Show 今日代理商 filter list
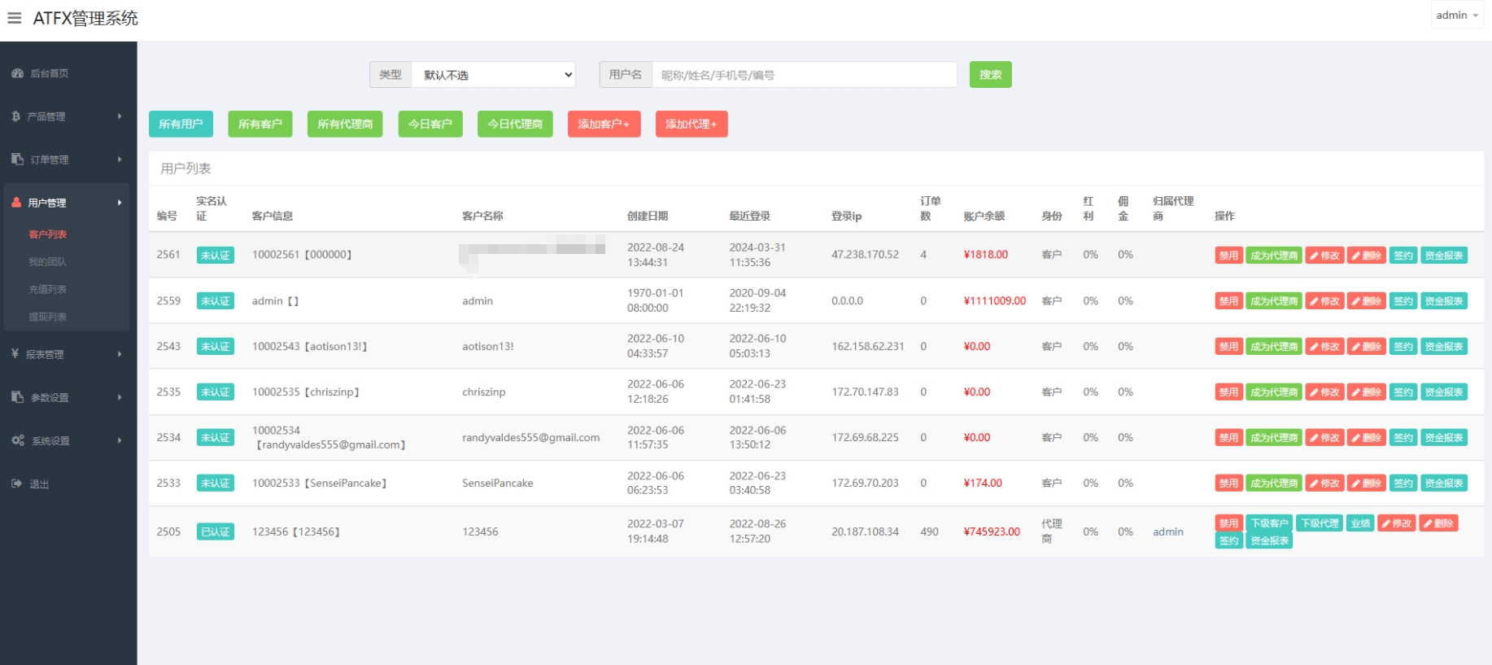 (515, 125)
